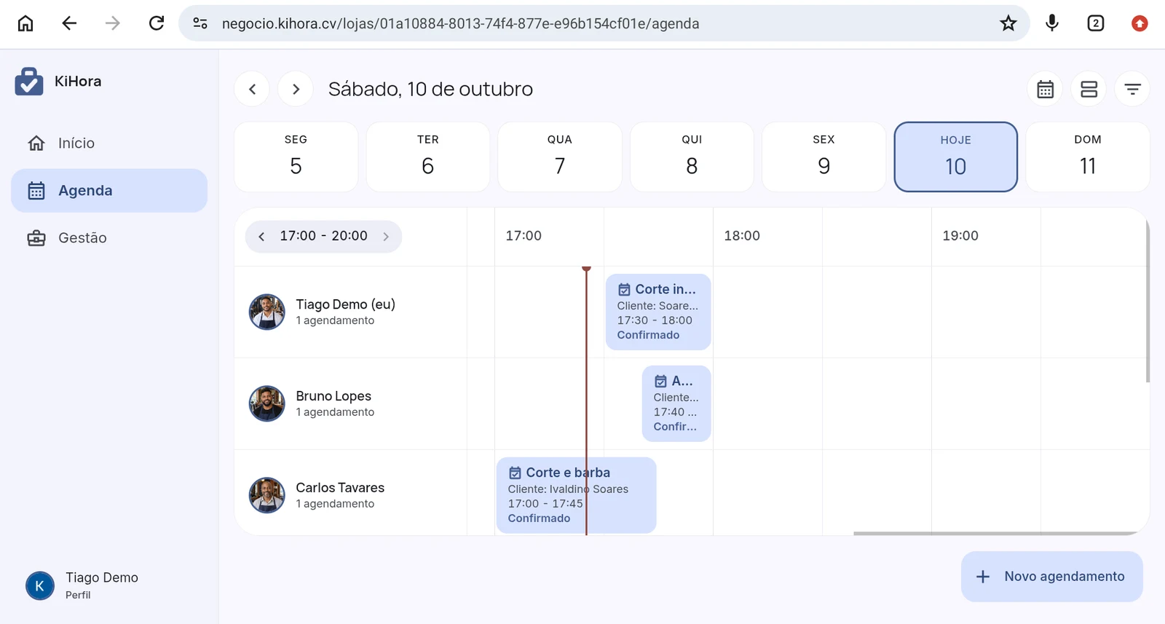Select HOJE 10 day tab
The height and width of the screenshot is (624, 1165).
click(x=956, y=157)
